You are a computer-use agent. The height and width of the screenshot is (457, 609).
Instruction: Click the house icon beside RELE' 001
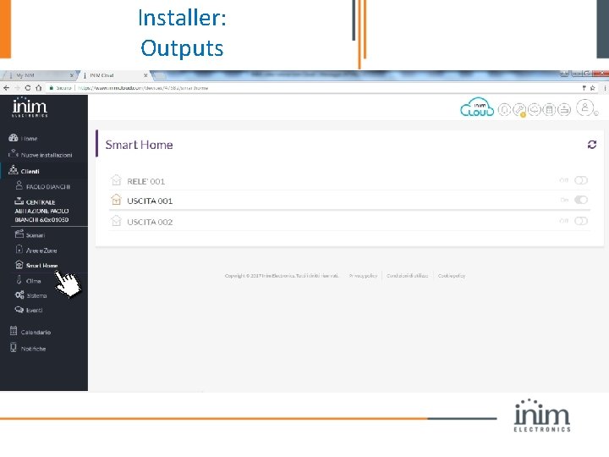point(116,180)
